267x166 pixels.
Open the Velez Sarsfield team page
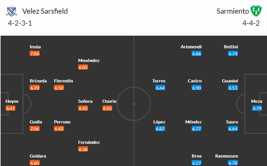coord(45,11)
